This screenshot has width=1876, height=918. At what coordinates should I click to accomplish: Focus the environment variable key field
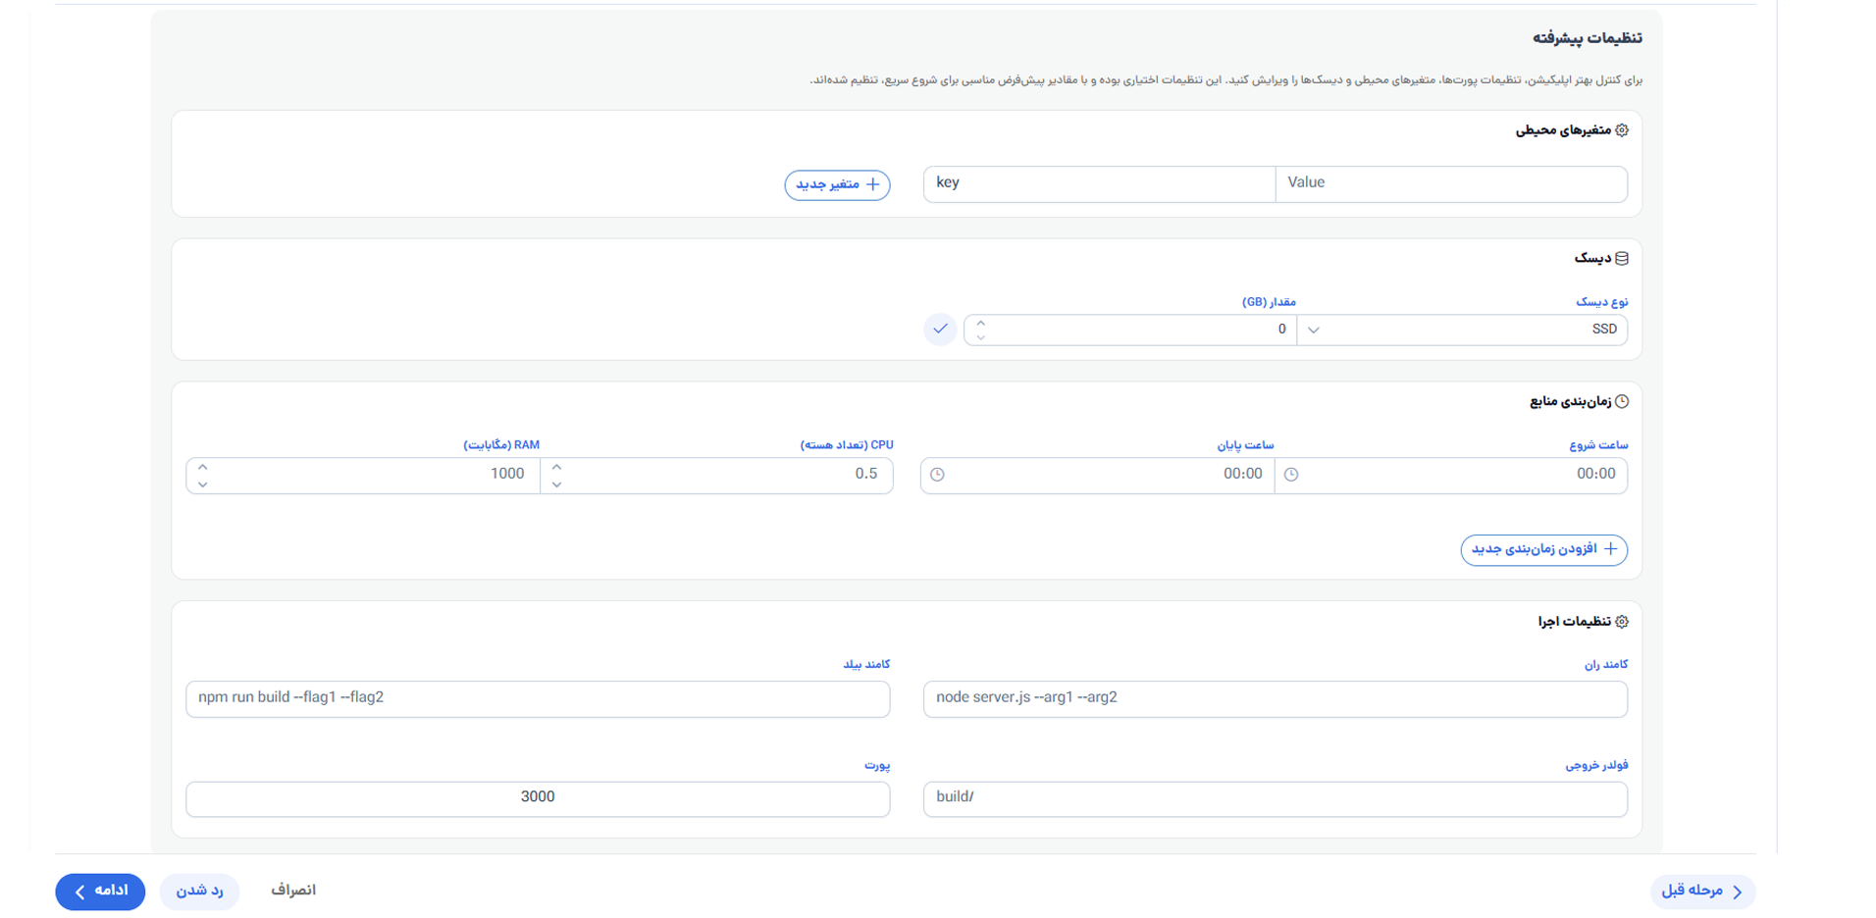1099,184
